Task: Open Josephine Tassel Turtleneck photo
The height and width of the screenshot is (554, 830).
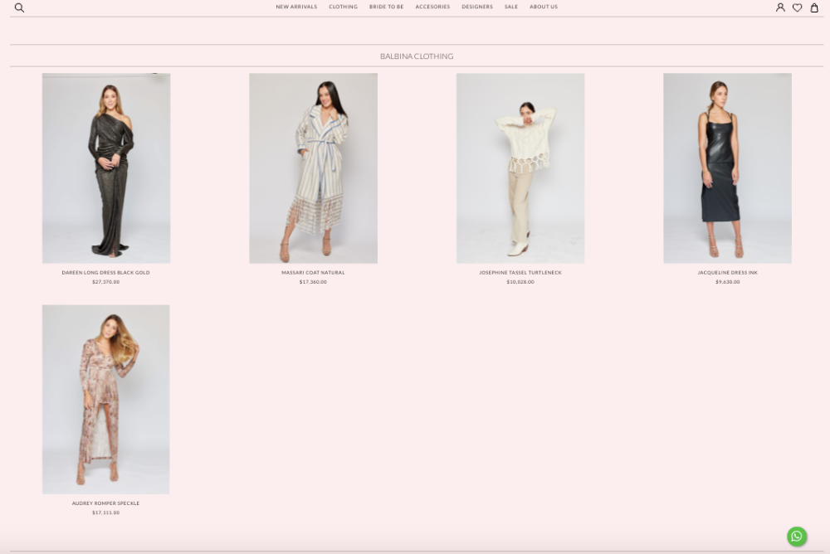Action: coord(520,168)
